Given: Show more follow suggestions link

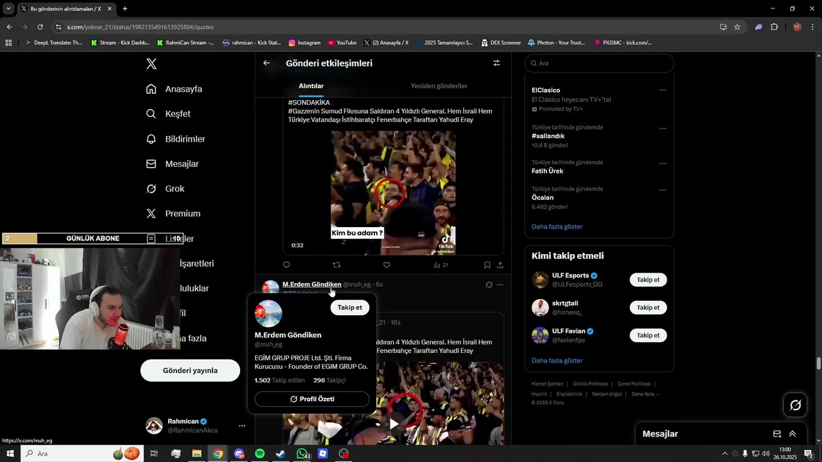Looking at the screenshot, I should click(557, 361).
